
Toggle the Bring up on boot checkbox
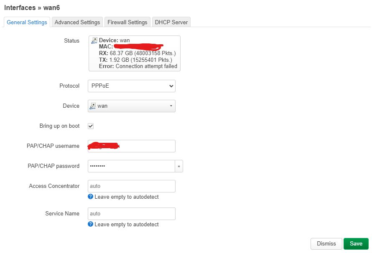point(91,126)
